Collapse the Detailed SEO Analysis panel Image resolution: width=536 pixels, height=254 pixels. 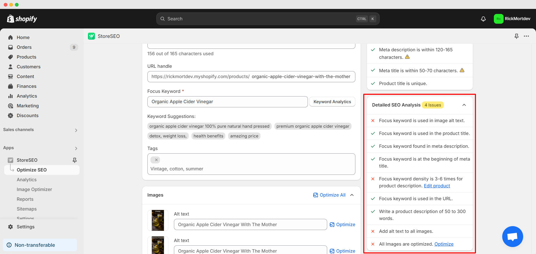tap(464, 105)
